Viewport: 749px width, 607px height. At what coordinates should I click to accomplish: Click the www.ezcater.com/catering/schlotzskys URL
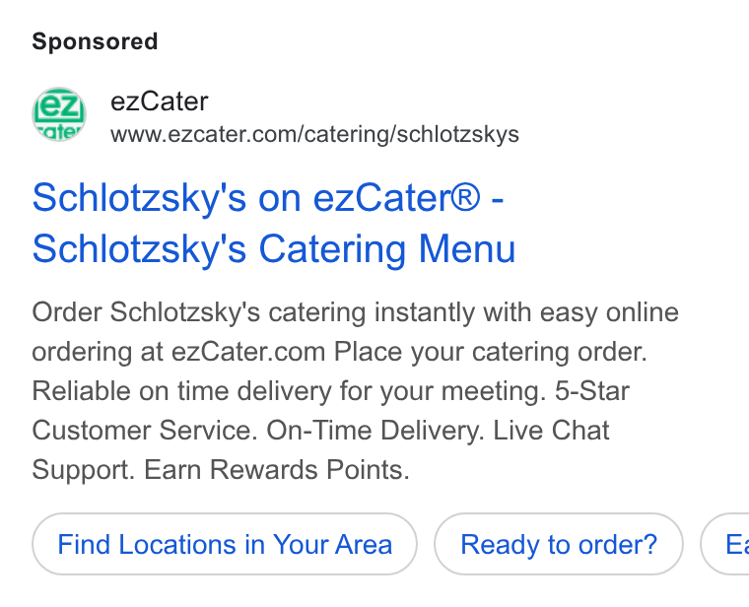point(314,134)
